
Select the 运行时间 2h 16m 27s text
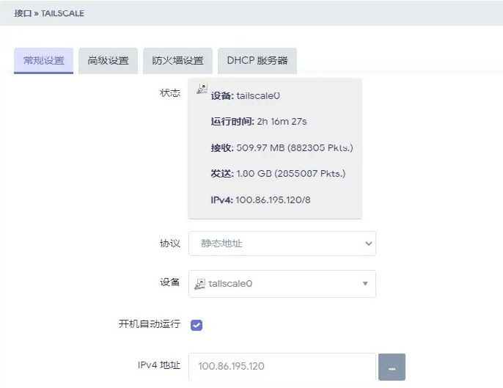point(259,122)
